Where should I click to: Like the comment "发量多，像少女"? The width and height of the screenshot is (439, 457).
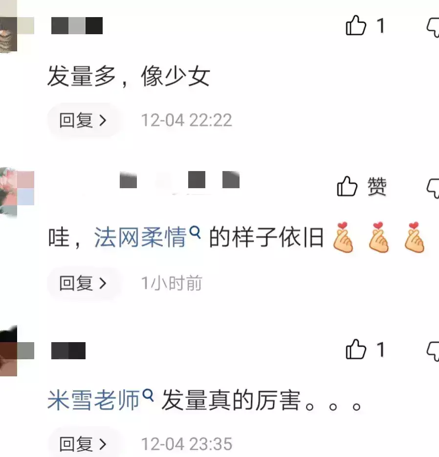[x=355, y=25]
